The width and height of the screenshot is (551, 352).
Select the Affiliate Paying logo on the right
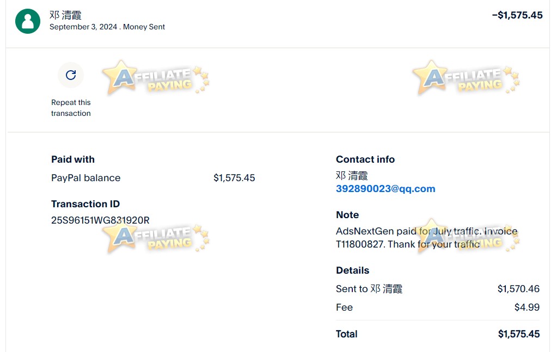pos(466,78)
